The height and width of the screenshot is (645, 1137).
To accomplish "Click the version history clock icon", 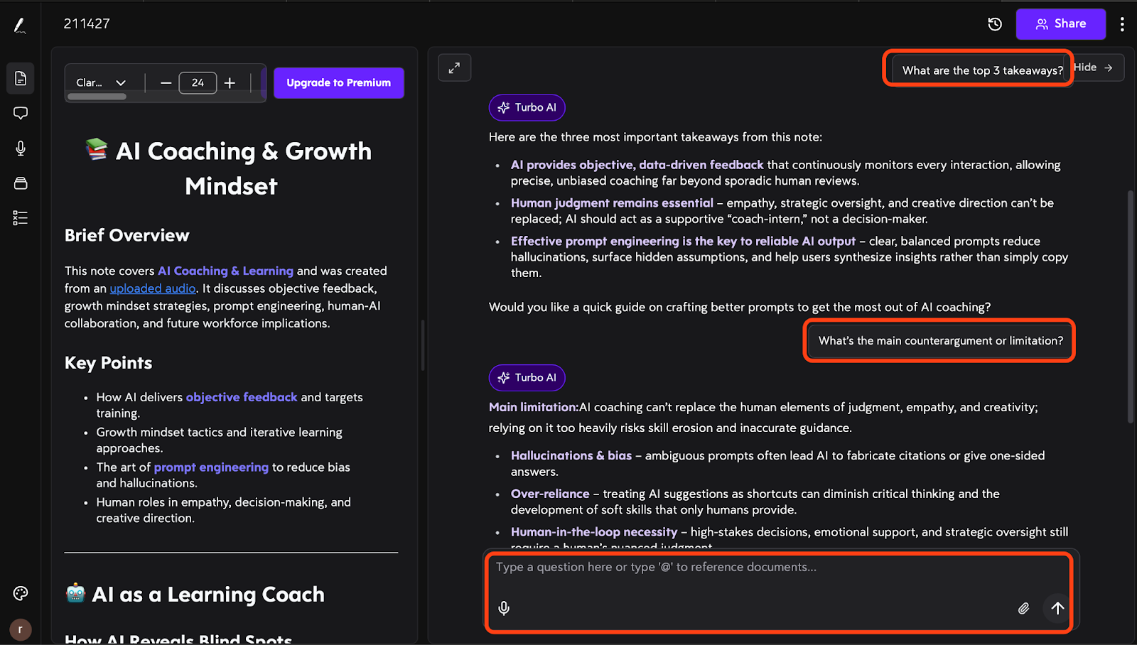I will click(995, 24).
